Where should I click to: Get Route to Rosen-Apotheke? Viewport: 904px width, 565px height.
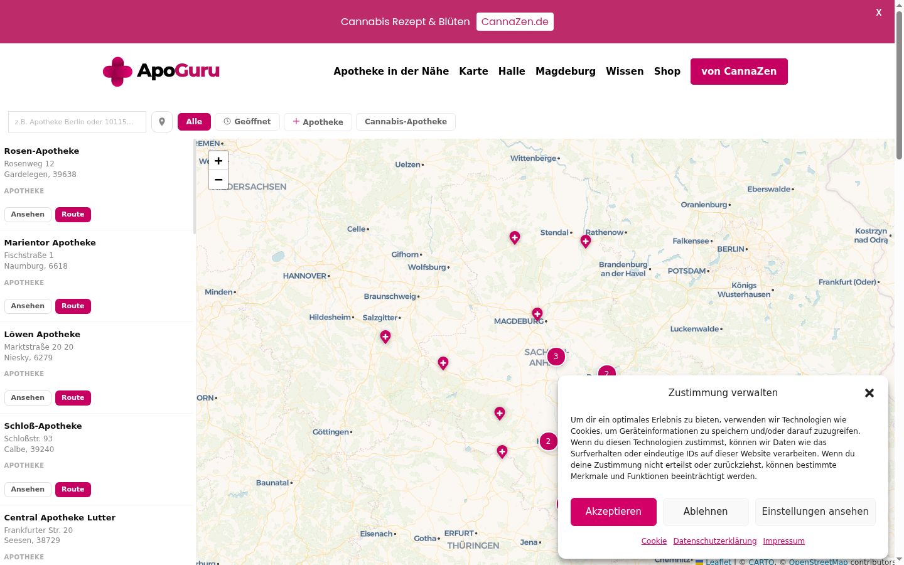pyautogui.click(x=73, y=215)
